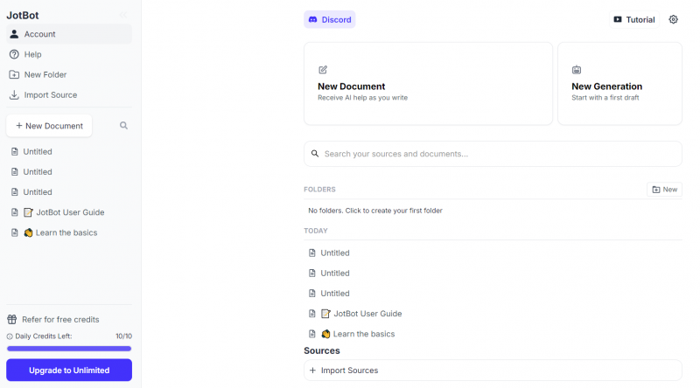The image size is (700, 388).
Task: Select Import Source in the sidebar
Action: click(50, 94)
